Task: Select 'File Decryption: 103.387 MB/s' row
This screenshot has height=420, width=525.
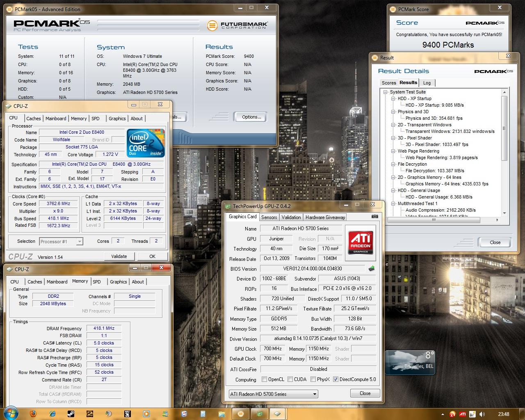Action: (x=435, y=171)
